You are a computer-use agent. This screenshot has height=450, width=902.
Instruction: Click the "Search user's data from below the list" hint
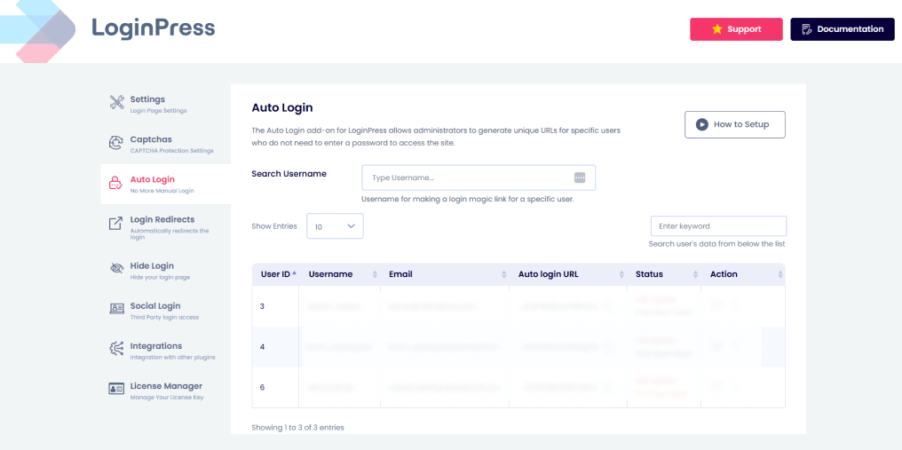coord(716,244)
